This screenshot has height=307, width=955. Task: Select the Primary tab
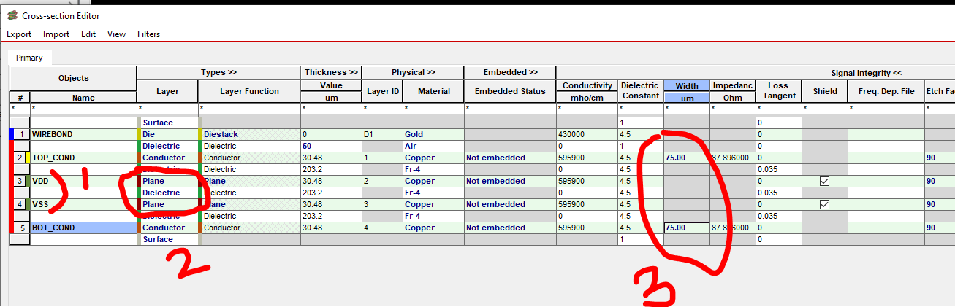coord(29,58)
